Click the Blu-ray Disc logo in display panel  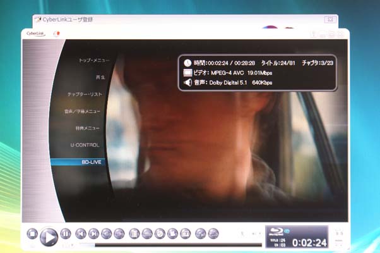point(276,232)
